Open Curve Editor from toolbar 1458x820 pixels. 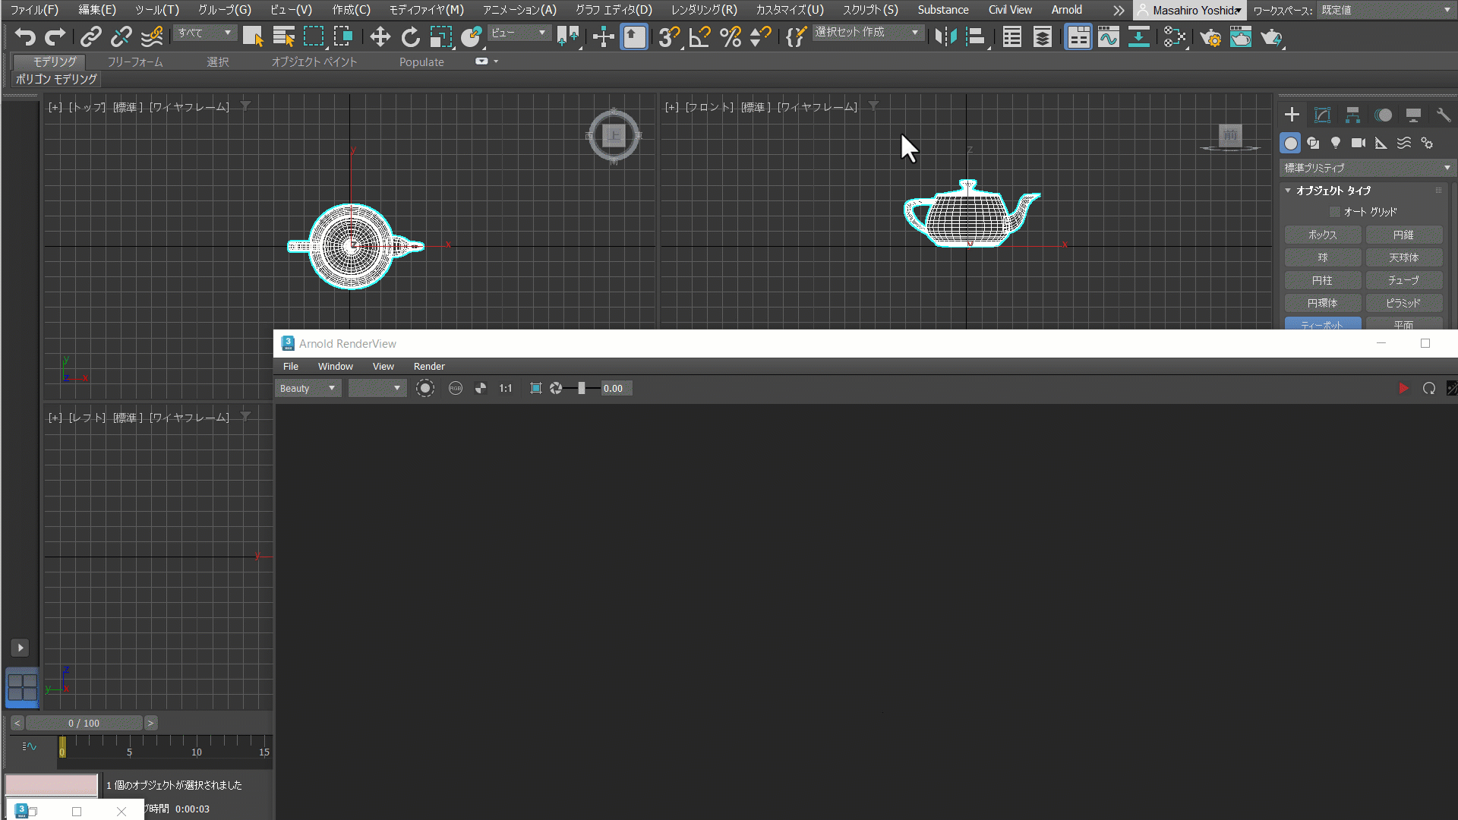(x=1109, y=36)
